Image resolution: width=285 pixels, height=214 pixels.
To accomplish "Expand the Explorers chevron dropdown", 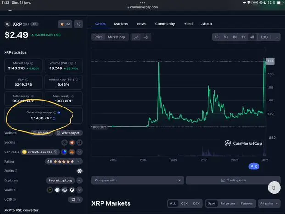I will [x=79, y=180].
